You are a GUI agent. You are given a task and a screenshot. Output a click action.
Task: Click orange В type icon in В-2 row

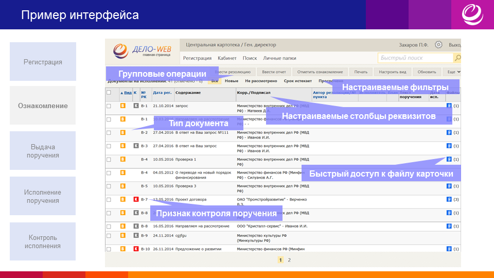123,132
